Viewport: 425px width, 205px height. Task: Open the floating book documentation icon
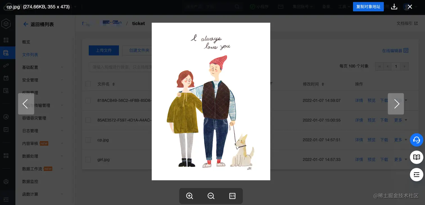(x=417, y=157)
